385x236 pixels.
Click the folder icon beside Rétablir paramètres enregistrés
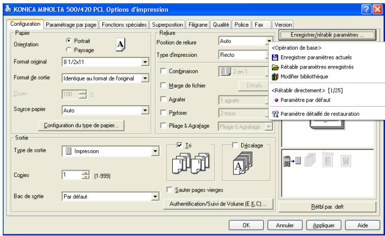click(x=275, y=67)
